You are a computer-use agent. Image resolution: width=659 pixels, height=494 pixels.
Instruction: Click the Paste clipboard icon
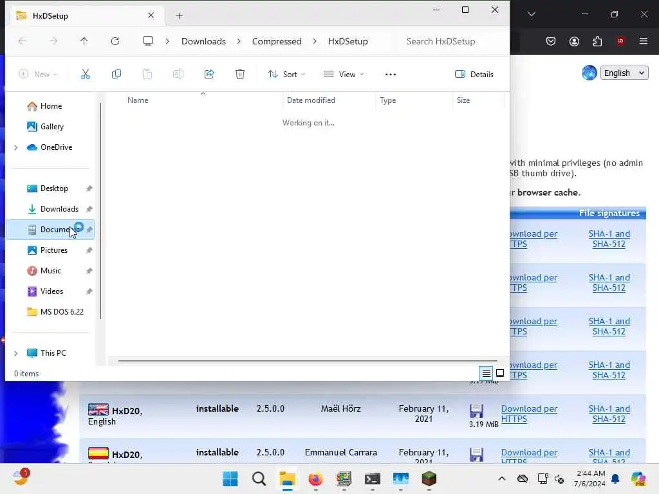coord(147,75)
